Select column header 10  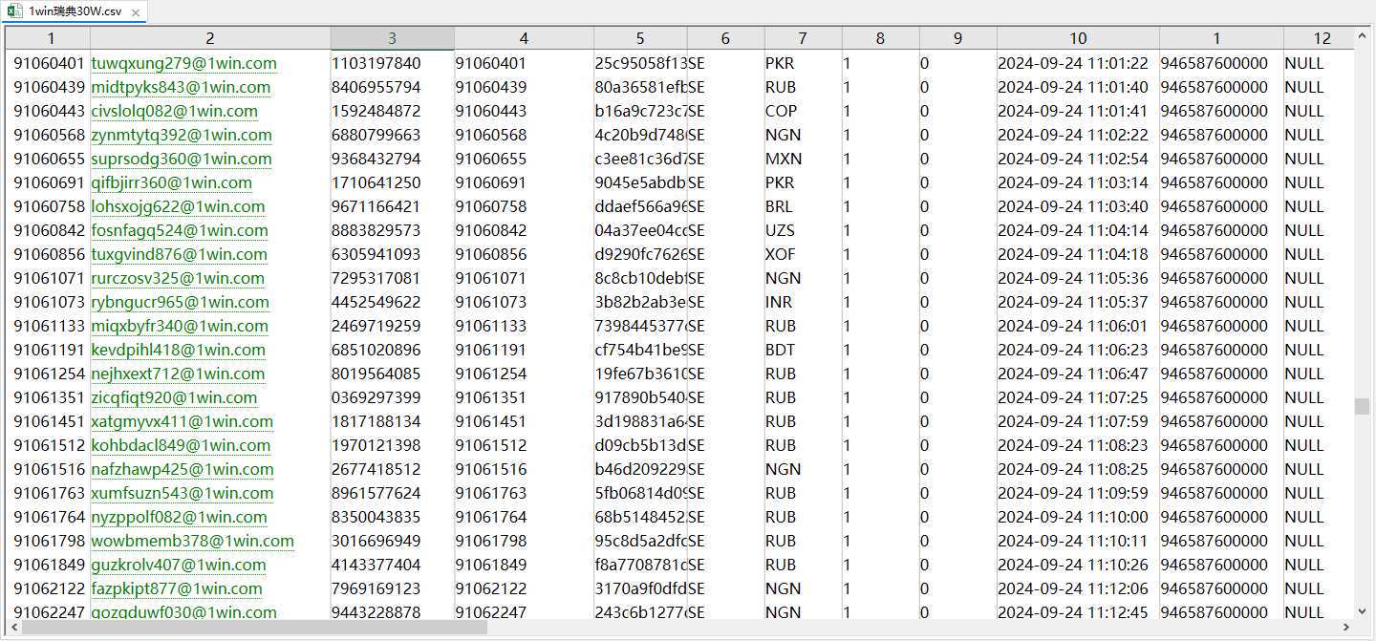pos(1078,38)
